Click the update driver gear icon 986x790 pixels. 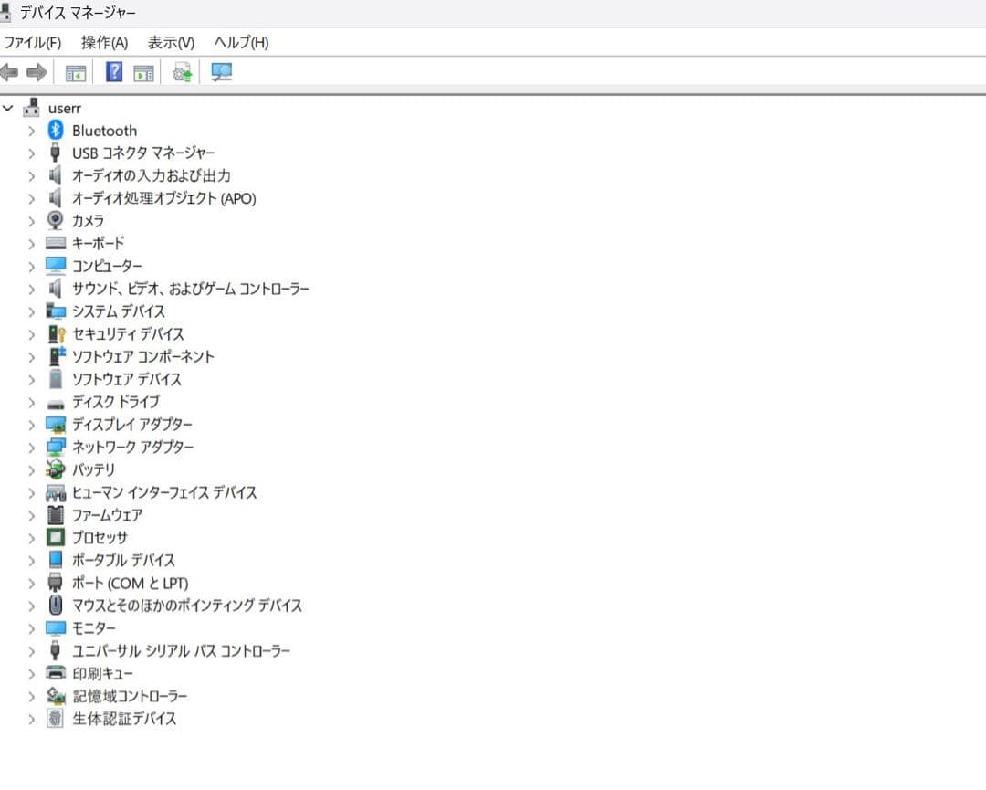coord(180,71)
